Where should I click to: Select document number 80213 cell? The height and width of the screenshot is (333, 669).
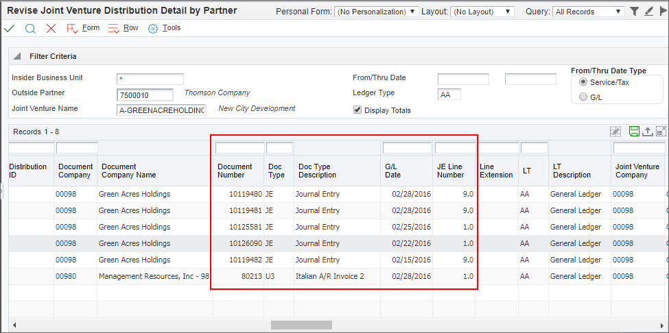(x=239, y=276)
